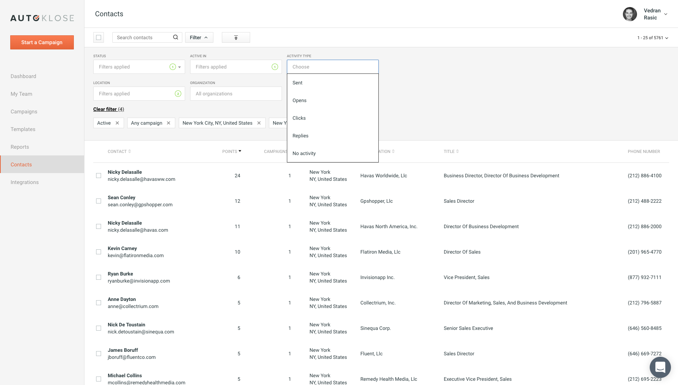The height and width of the screenshot is (385, 678).
Task: Remove the Any campaign filter tag
Action: (x=169, y=123)
